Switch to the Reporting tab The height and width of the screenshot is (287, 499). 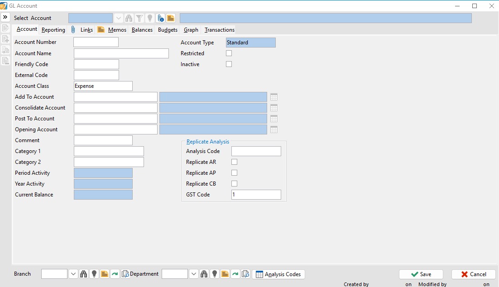[x=53, y=29]
